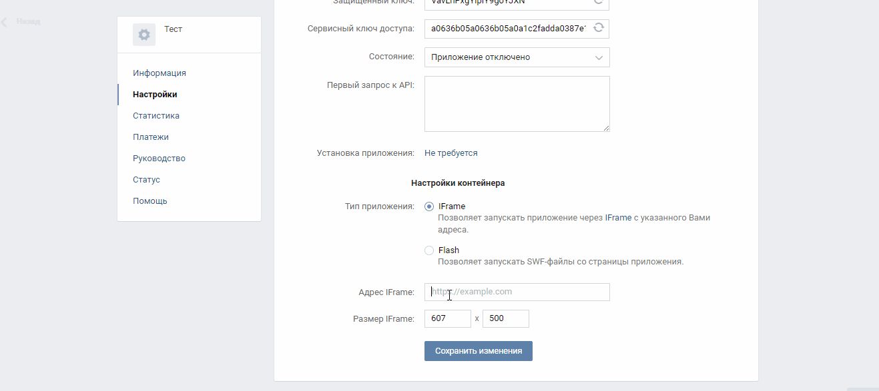Regenerate the Сервисный ключ доступа via refresh icon

[x=599, y=28]
